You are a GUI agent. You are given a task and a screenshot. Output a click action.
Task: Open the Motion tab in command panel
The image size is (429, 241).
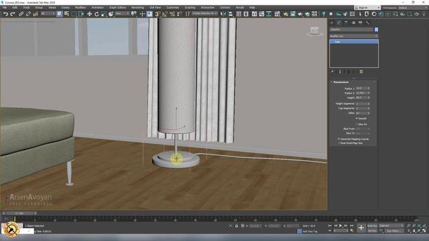pos(353,23)
